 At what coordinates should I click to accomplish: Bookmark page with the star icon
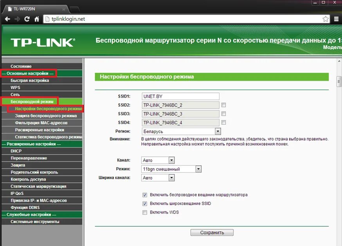point(326,19)
